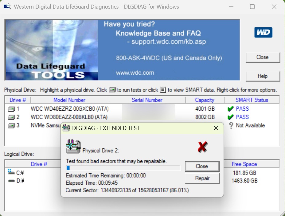Sort by Capacity column header
The image size is (285, 216).
pyautogui.click(x=205, y=100)
